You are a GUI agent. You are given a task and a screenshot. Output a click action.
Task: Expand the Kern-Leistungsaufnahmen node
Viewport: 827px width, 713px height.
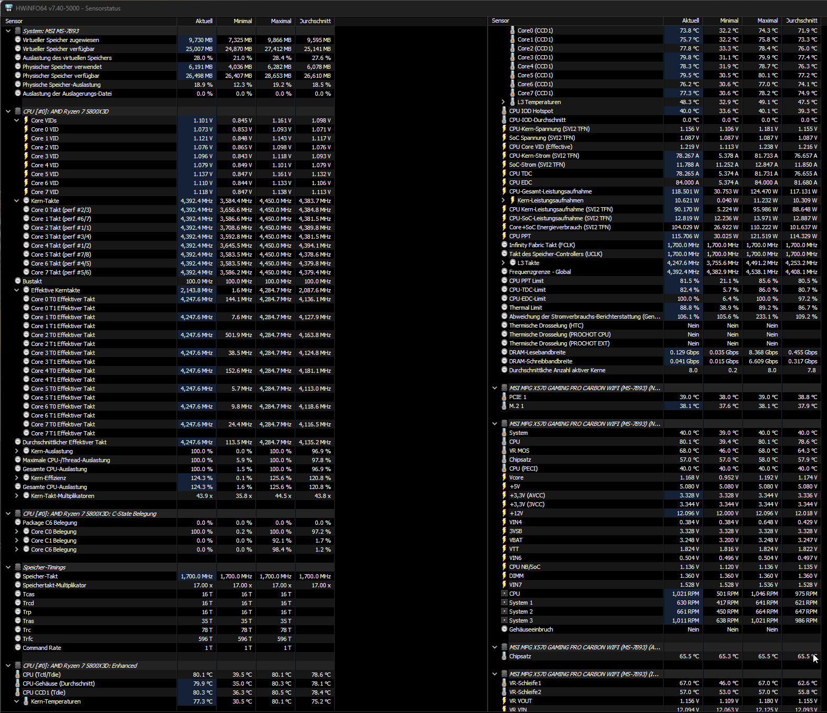pos(503,200)
